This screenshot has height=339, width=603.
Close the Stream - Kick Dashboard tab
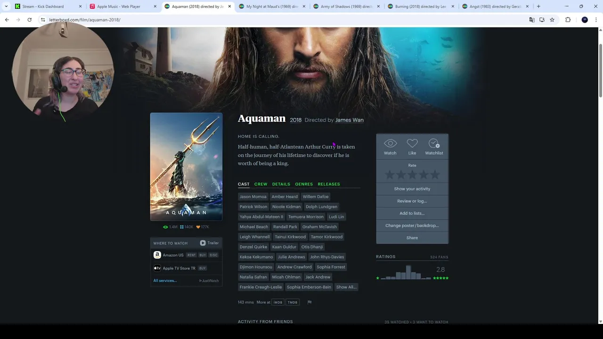point(80,7)
